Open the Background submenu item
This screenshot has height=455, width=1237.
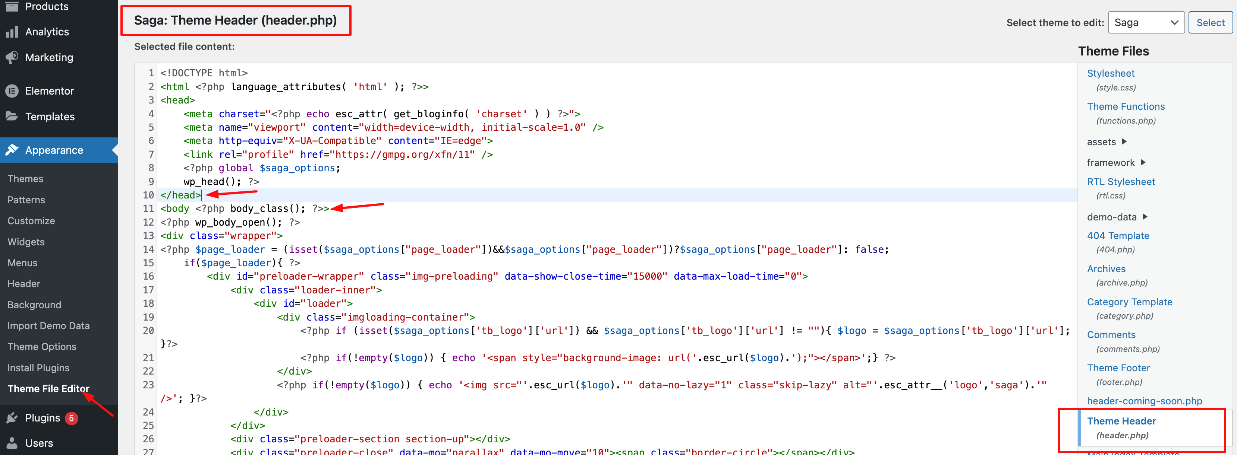click(x=35, y=305)
